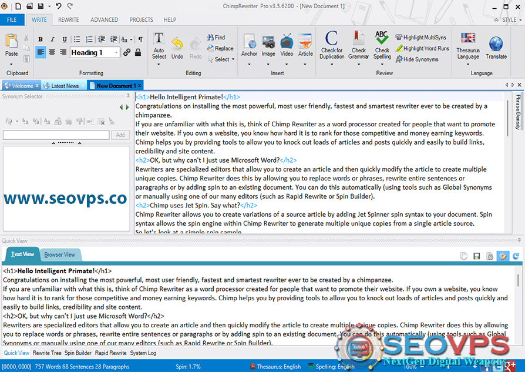Open the FILE menu
The image size is (525, 372).
(12, 20)
